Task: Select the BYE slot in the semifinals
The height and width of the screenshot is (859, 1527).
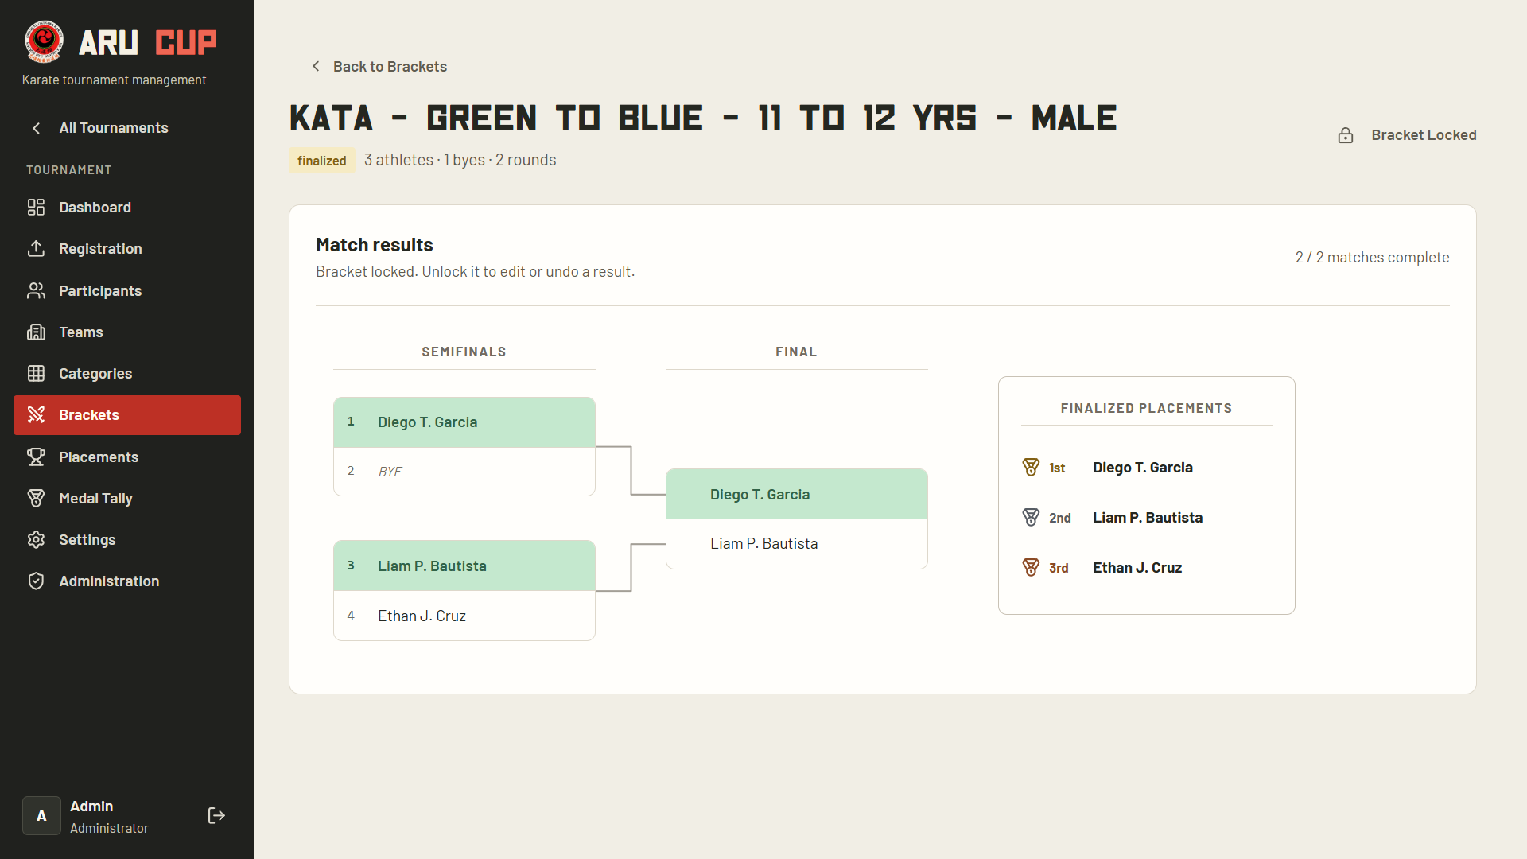Action: [x=464, y=472]
